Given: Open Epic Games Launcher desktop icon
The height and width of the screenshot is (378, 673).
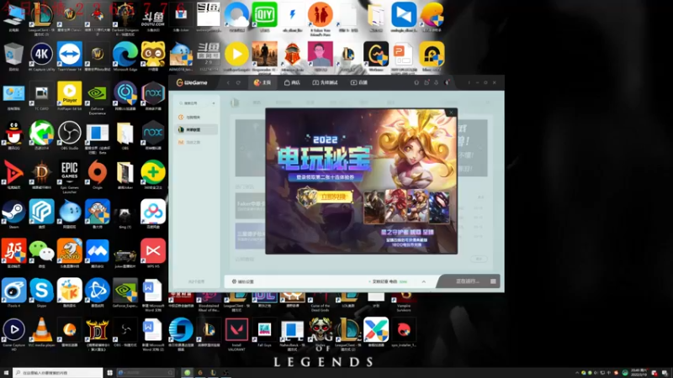Looking at the screenshot, I should pos(70,176).
